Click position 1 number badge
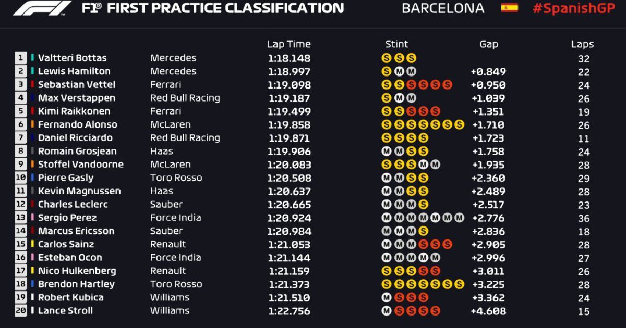The height and width of the screenshot is (328, 626). pyautogui.click(x=21, y=58)
